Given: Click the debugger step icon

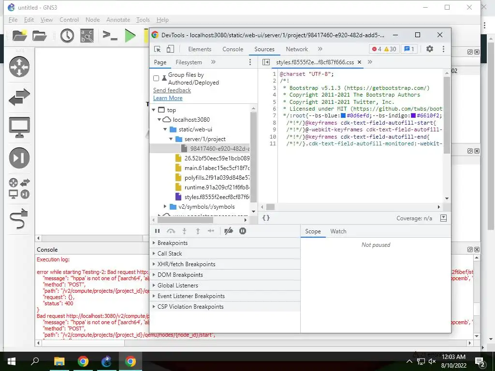Looking at the screenshot, I should point(211,231).
